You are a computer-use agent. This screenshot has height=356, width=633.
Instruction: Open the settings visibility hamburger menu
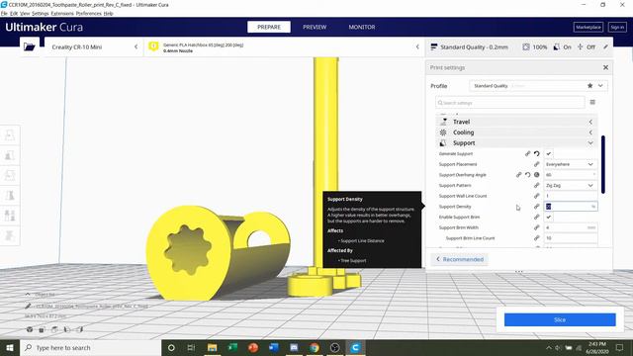(x=592, y=102)
